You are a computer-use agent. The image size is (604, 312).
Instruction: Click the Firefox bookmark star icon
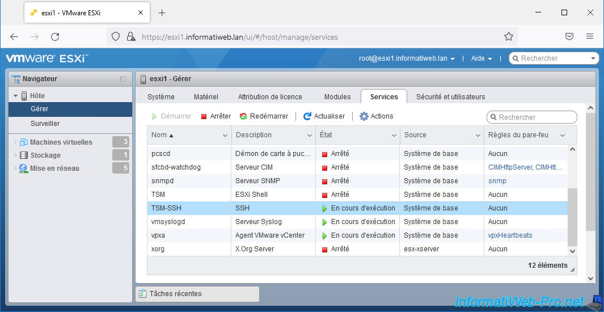pos(509,37)
